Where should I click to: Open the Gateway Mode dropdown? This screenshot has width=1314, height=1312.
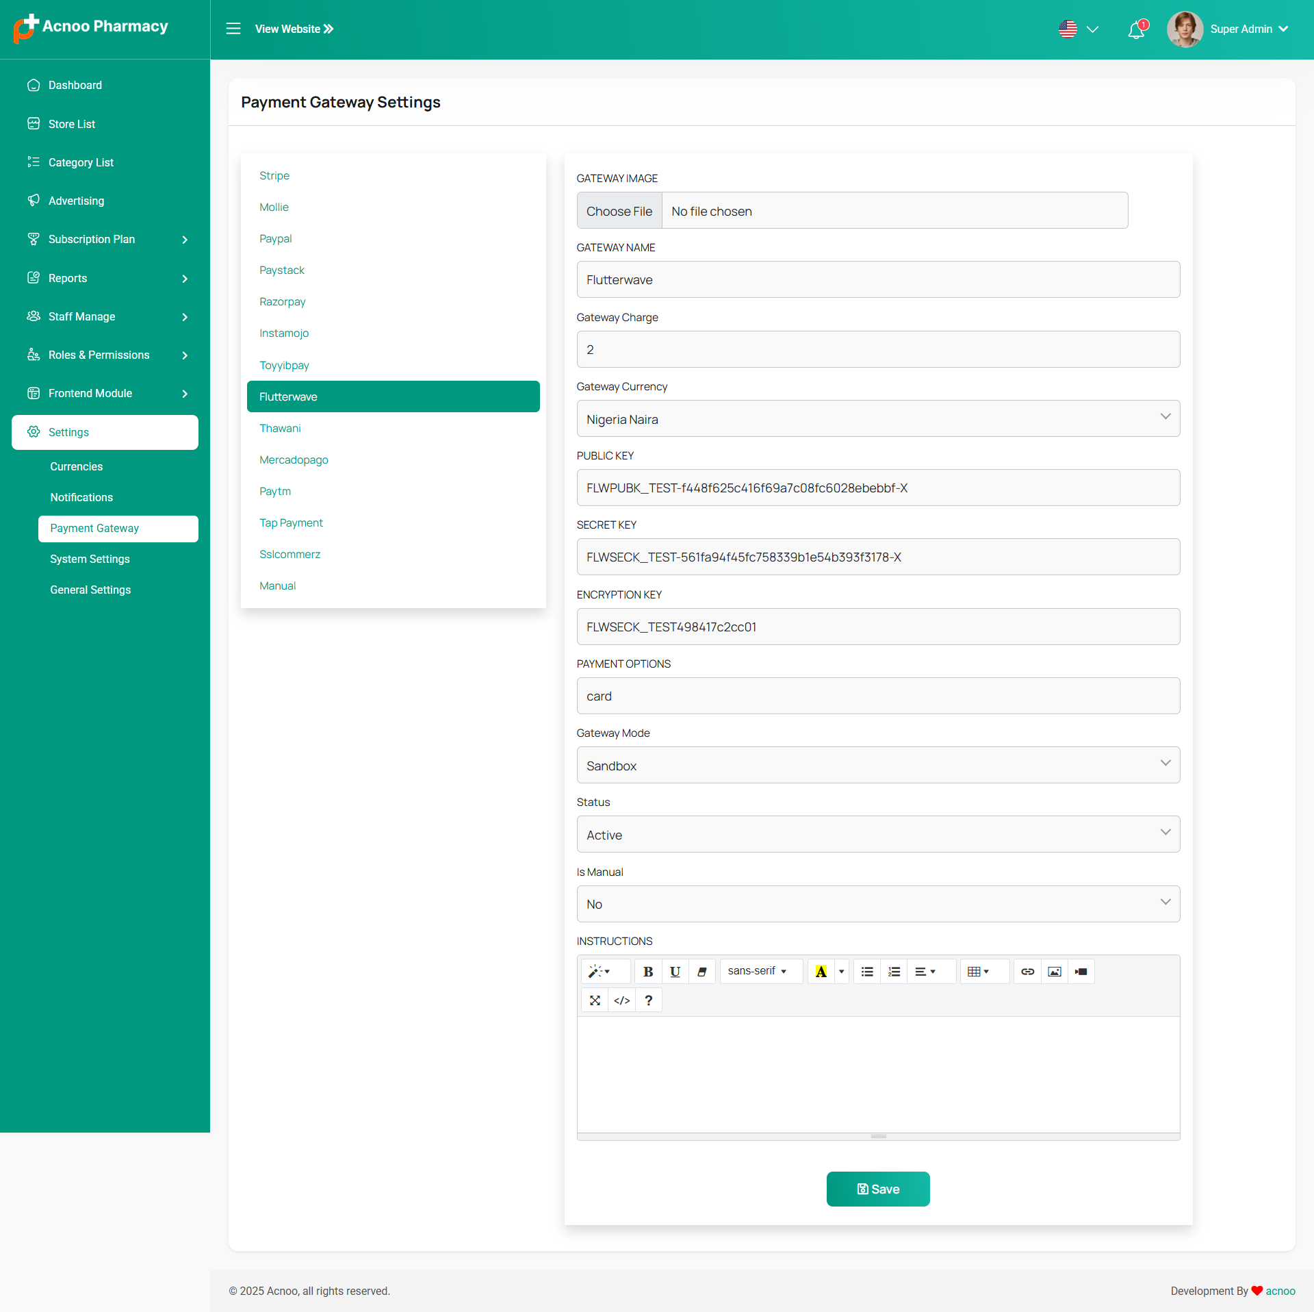coord(878,765)
